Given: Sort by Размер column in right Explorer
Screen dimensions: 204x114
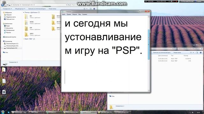Looking at the screenshot, I should pyautogui.click(x=186, y=56).
